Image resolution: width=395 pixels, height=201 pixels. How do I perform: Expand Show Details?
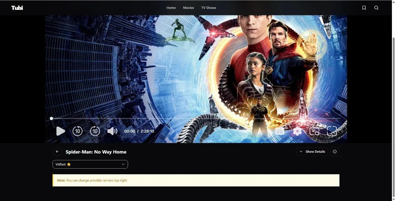point(312,152)
